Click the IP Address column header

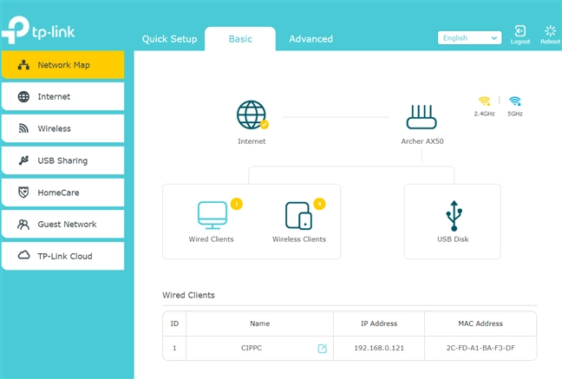[x=379, y=323]
